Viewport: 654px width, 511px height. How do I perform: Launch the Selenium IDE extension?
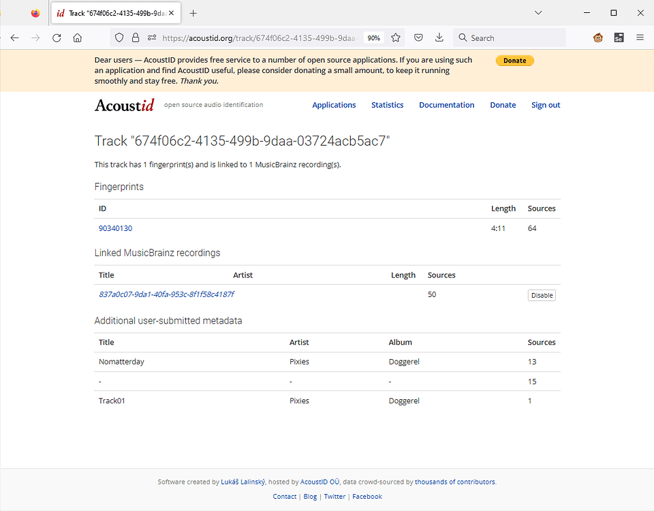619,37
